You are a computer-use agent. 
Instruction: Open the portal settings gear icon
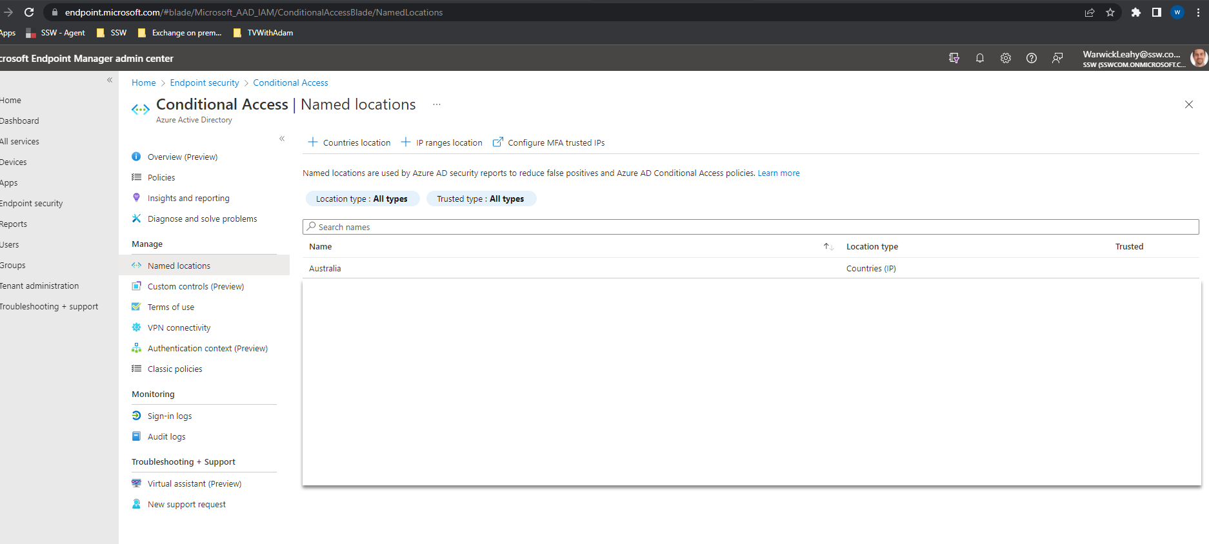coord(1005,58)
